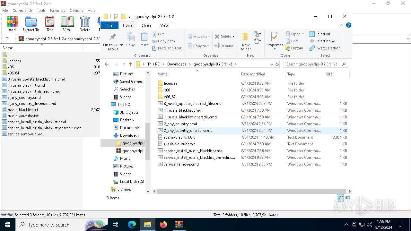Click the Explorer horizontal scrollbar
This screenshot has height=231, width=411.
point(251,191)
